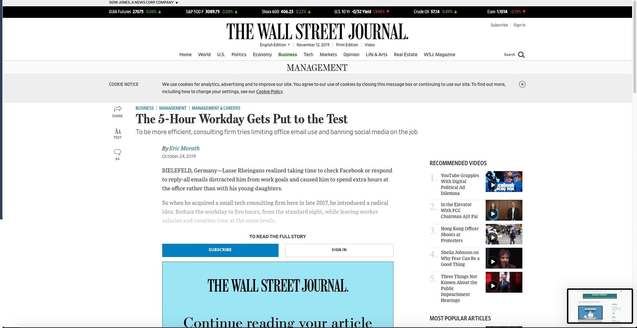Click BUSINESS breadcrumb link
Image resolution: width=637 pixels, height=328 pixels.
click(145, 108)
